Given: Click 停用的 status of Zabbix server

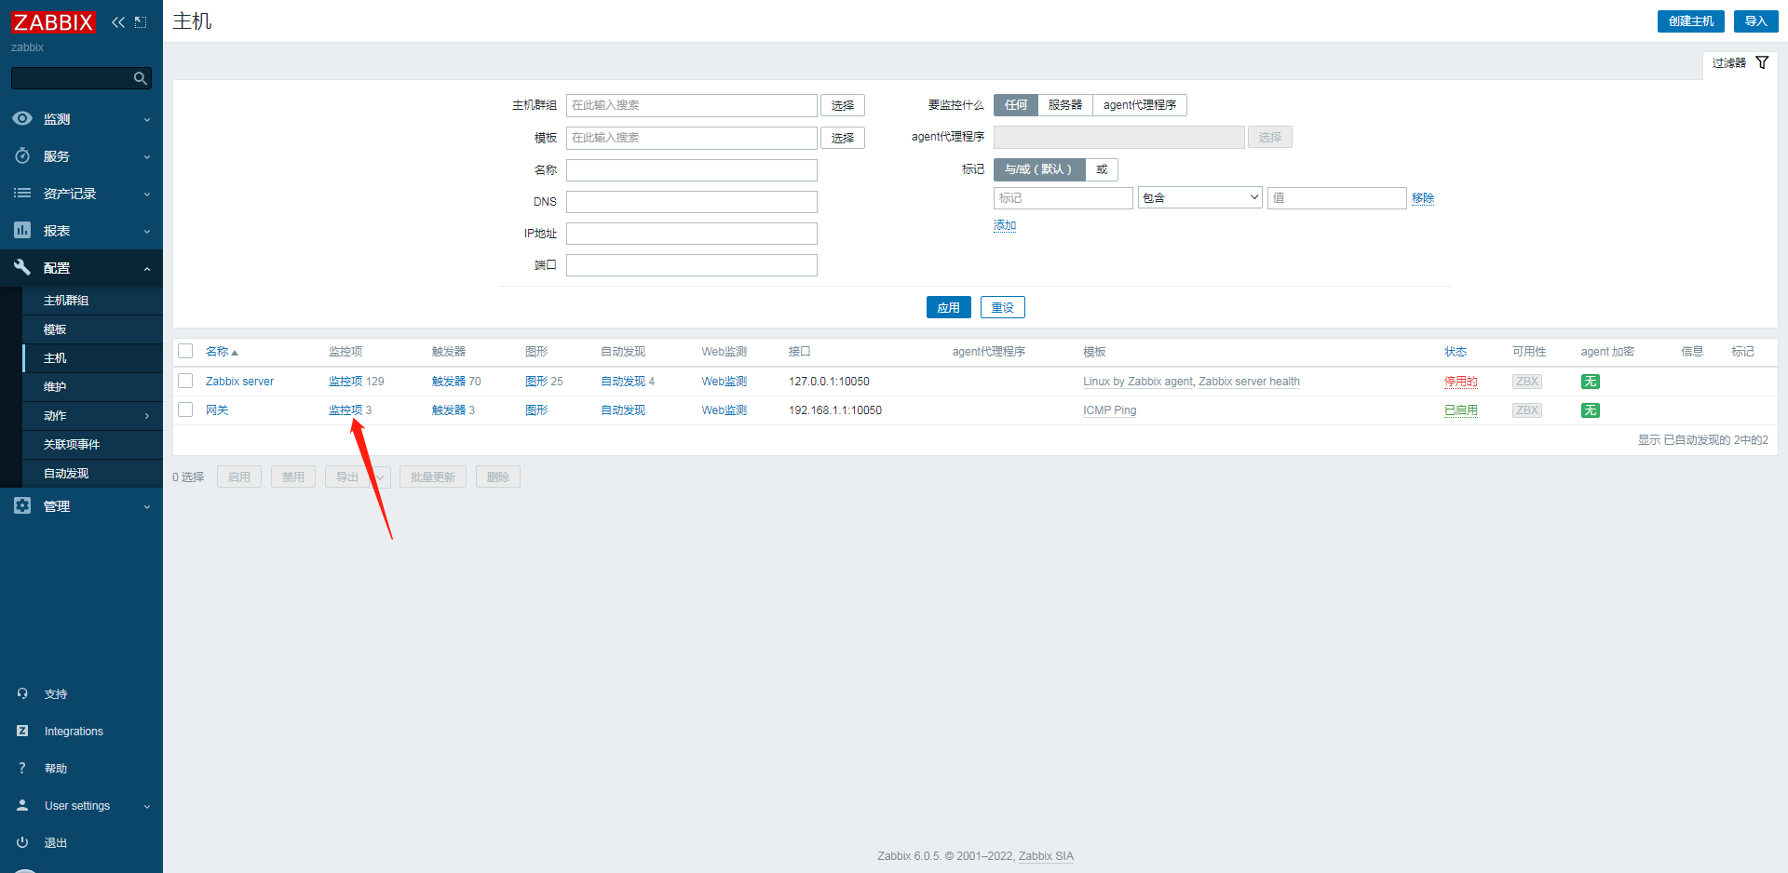Looking at the screenshot, I should tap(1460, 382).
